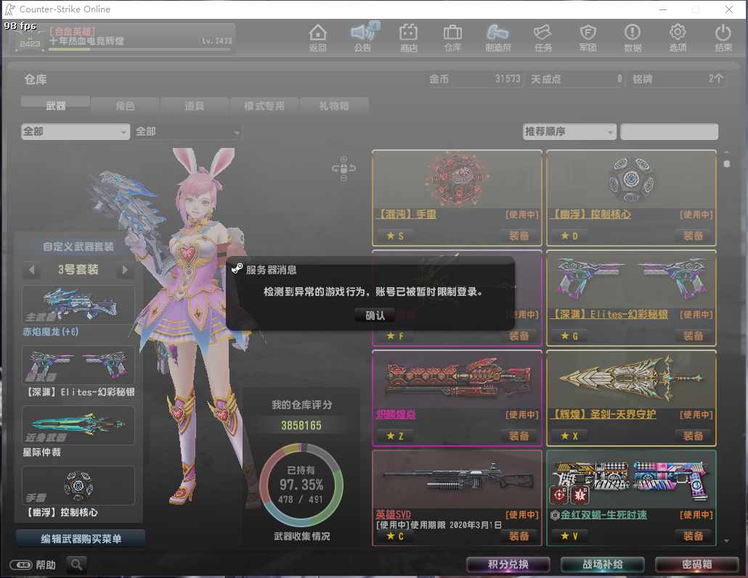Image resolution: width=748 pixels, height=578 pixels.
Task: Select the 武器 weapons tab
Action: tap(55, 106)
